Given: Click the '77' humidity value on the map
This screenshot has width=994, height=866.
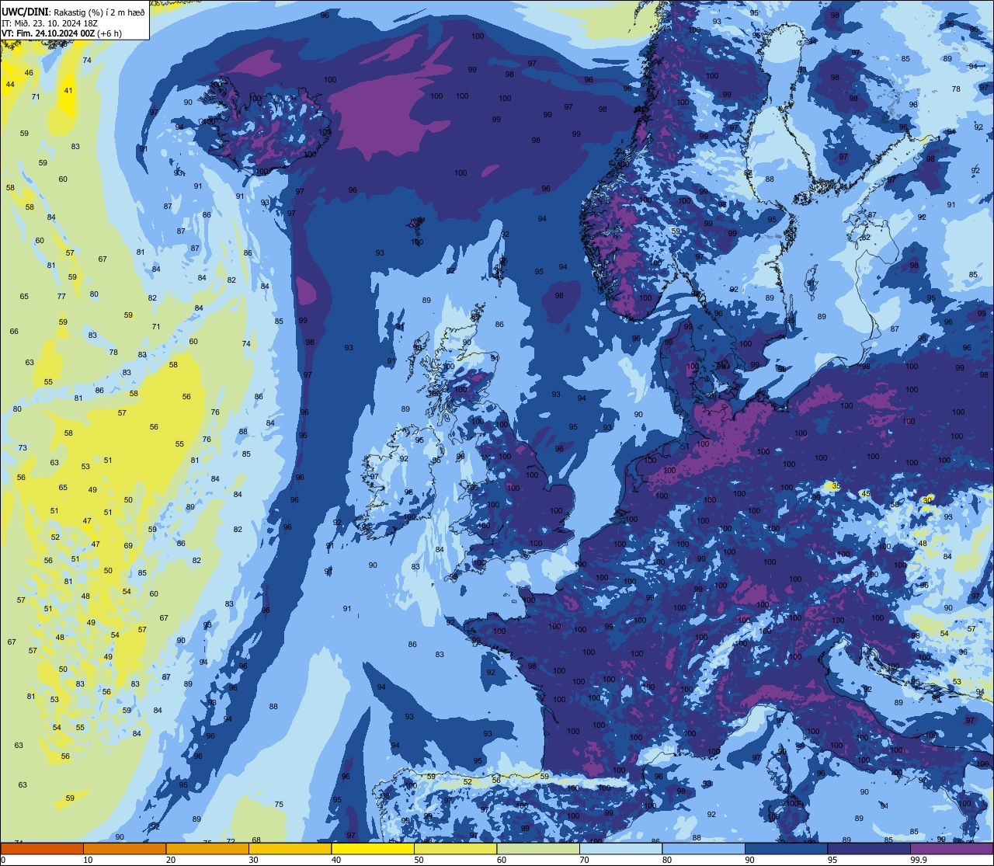Looking at the screenshot, I should pos(61,297).
